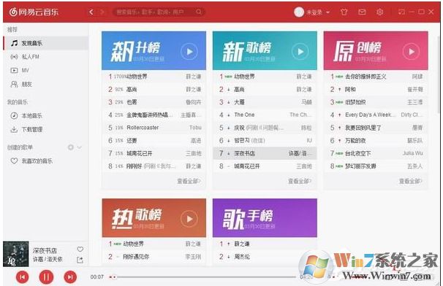This screenshot has height=286, width=443.
Task: Play the 热歌榜 chart
Action: pos(189,219)
